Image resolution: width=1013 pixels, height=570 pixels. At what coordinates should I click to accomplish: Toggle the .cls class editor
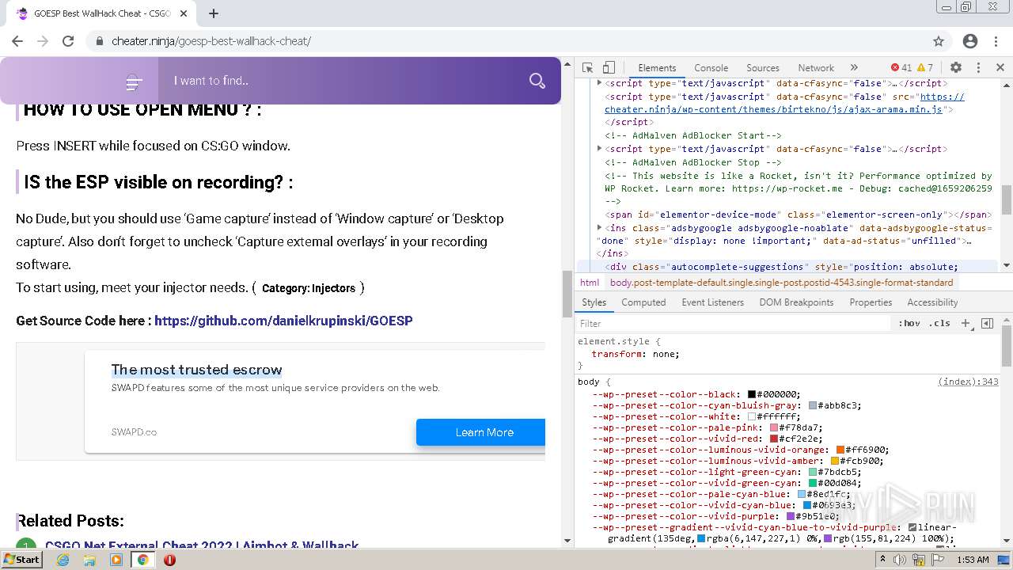[x=939, y=323]
